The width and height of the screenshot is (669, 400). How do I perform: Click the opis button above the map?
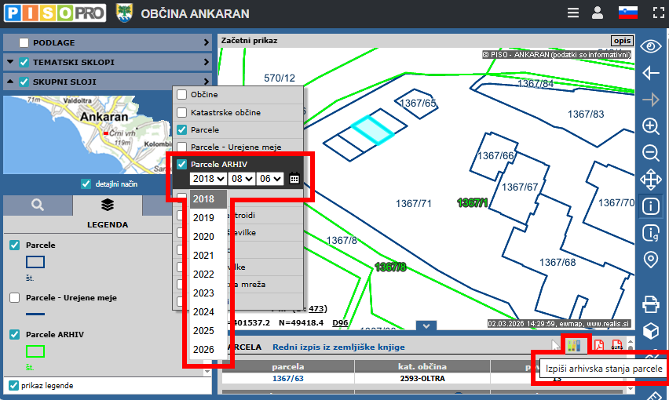point(621,40)
